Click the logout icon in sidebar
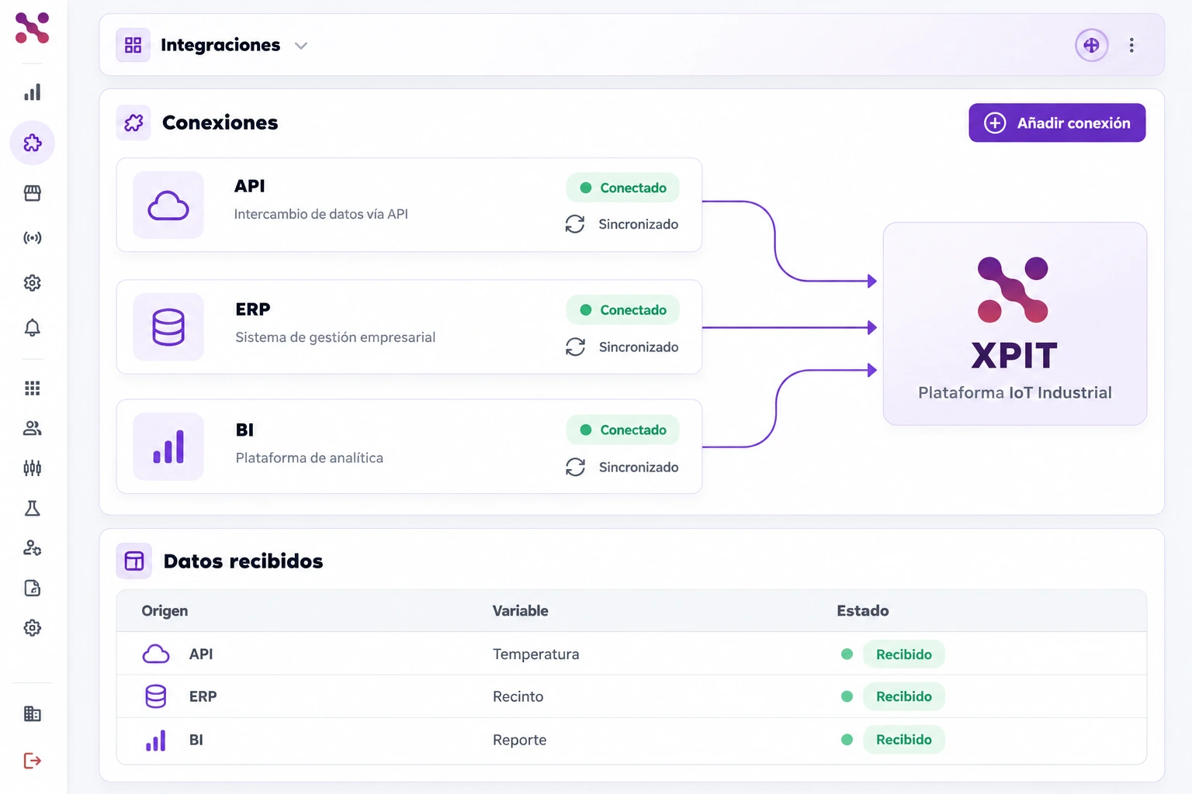 (32, 761)
